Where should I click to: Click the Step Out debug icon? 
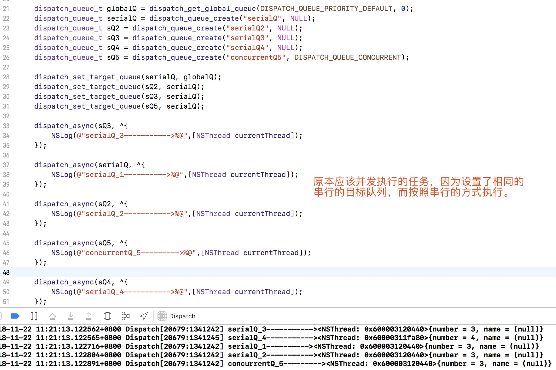click(x=89, y=316)
